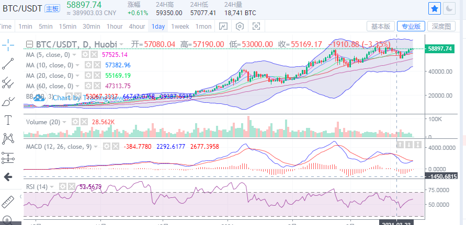Open the 深度图 depth chart
Image resolution: width=466 pixels, height=225 pixels.
(x=441, y=27)
